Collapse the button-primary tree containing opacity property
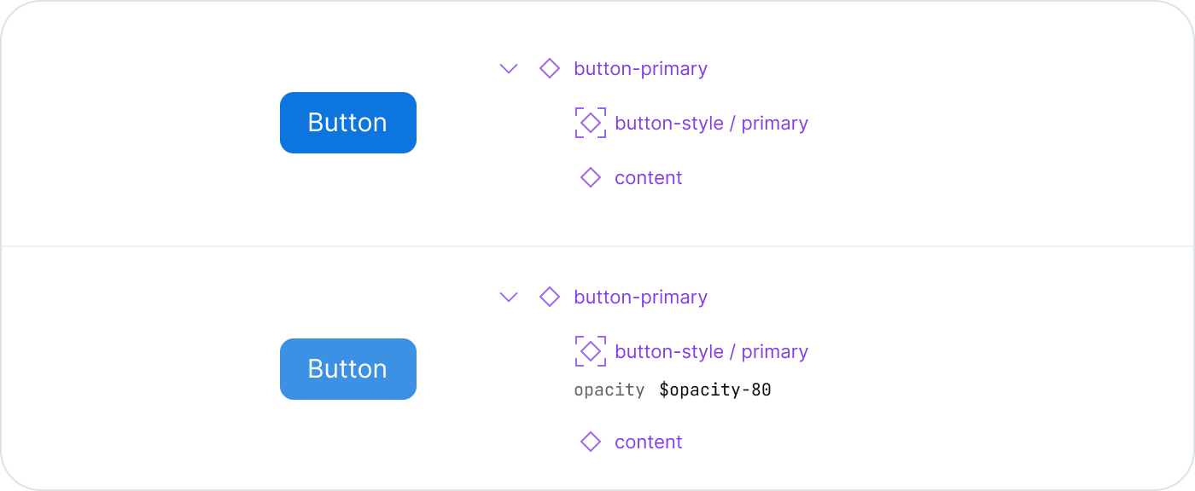Viewport: 1195px width, 491px height. point(509,297)
